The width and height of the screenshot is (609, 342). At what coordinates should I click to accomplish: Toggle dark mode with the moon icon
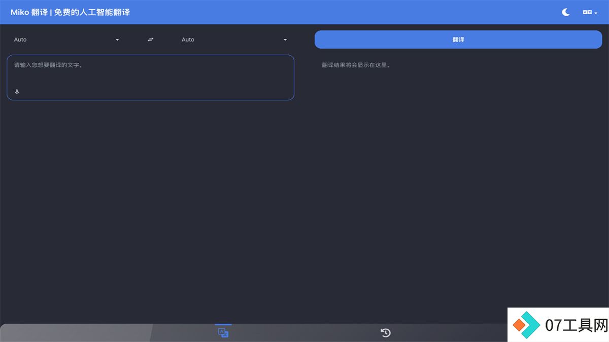(x=566, y=12)
